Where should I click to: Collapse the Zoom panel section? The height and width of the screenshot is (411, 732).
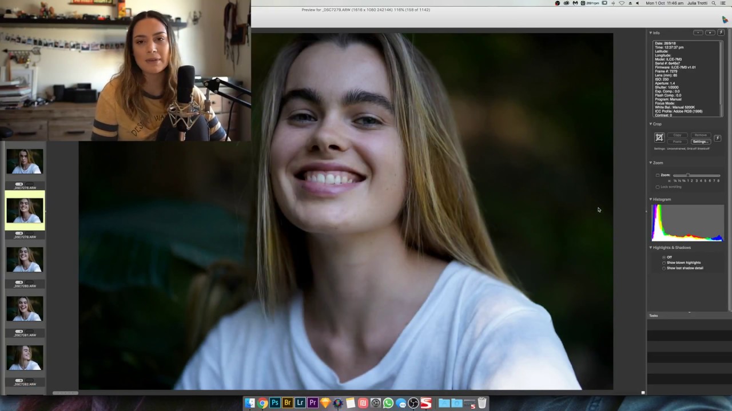click(651, 163)
